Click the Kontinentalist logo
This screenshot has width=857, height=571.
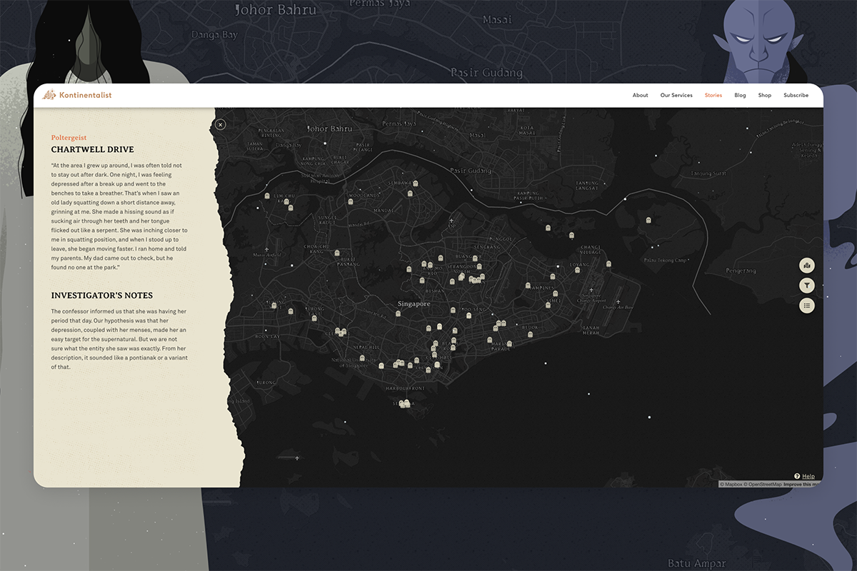[49, 95]
